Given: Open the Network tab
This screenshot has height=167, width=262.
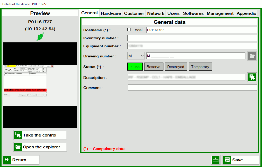Looking at the screenshot, I should pos(156,13).
